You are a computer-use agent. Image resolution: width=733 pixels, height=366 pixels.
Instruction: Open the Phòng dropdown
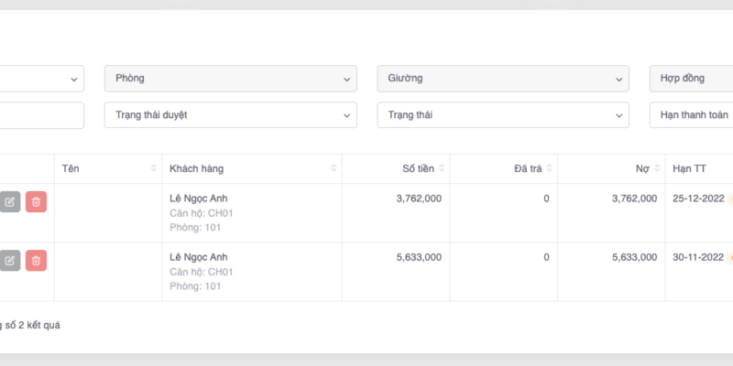(230, 79)
